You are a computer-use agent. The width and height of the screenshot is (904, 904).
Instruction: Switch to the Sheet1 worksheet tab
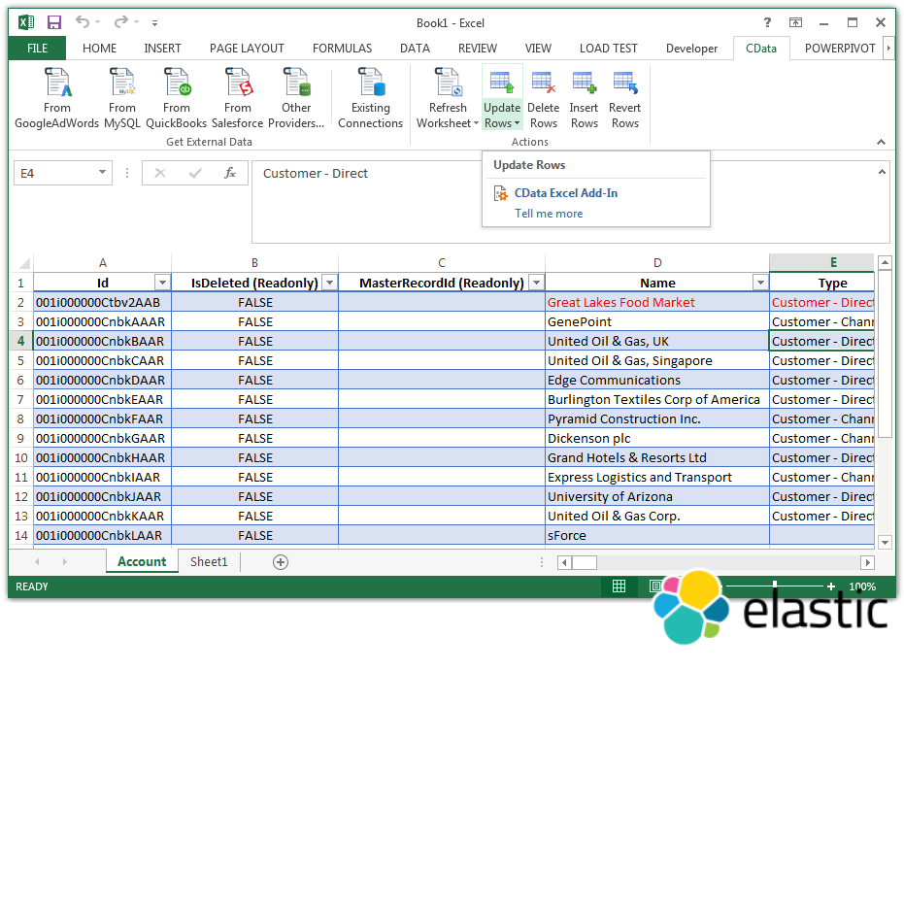pos(209,562)
